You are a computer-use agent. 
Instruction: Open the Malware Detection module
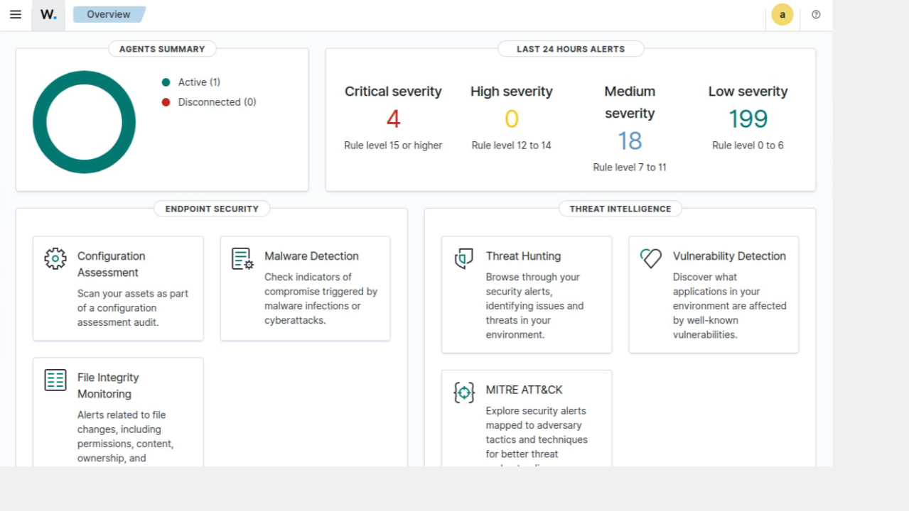[x=305, y=288]
